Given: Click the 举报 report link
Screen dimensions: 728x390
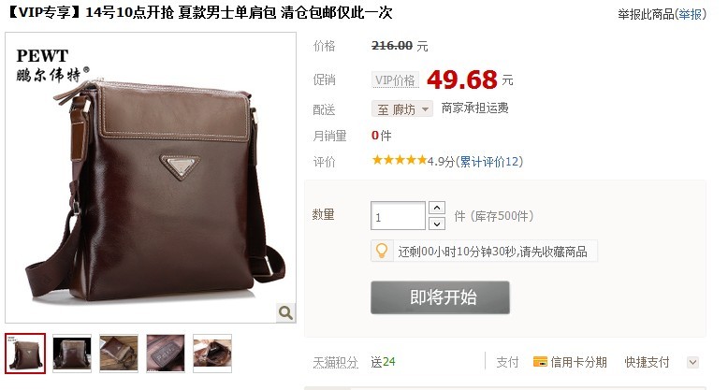Looking at the screenshot, I should (690, 14).
